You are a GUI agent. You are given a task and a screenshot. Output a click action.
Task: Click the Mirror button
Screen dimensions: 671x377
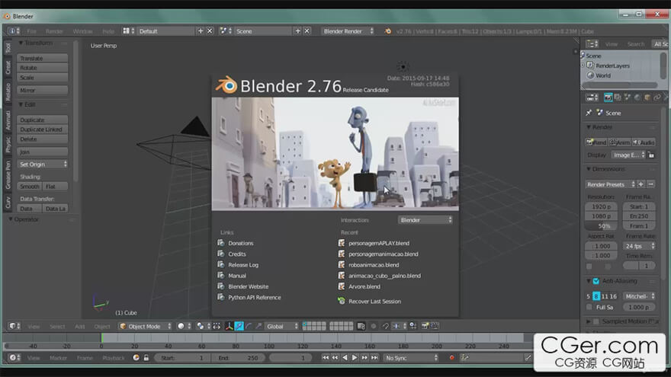[43, 90]
